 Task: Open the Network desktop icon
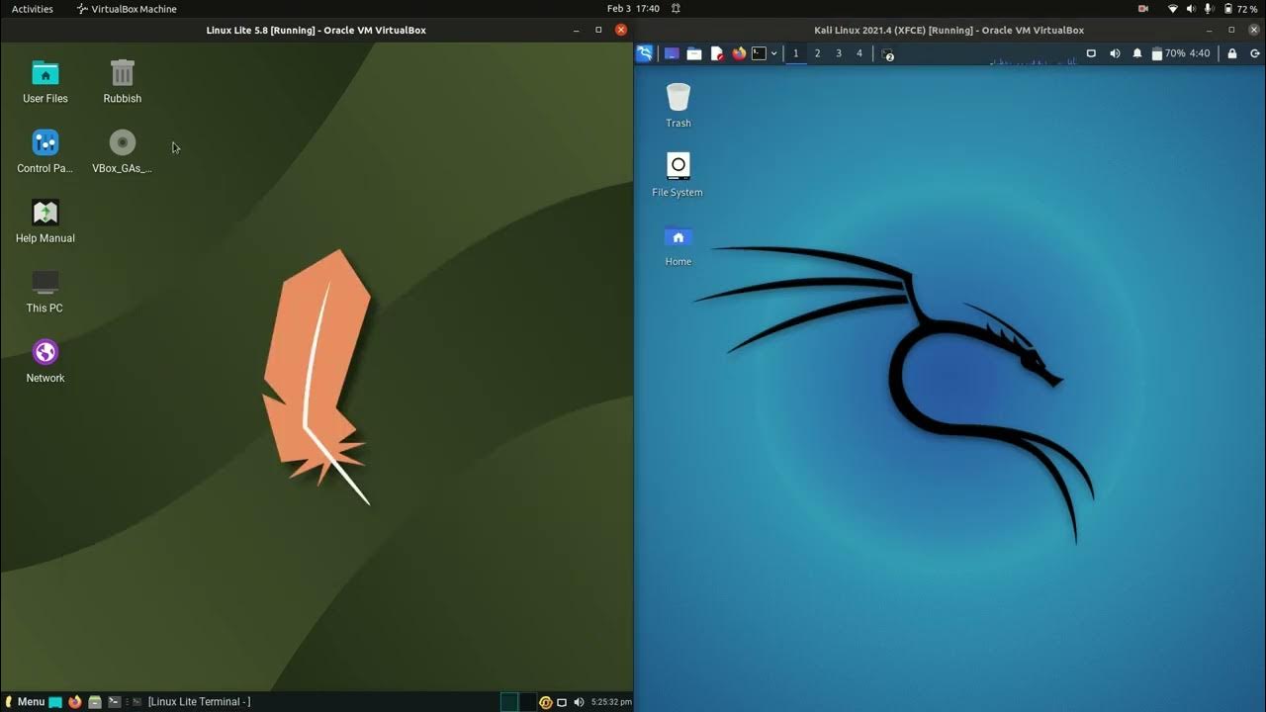coord(45,362)
